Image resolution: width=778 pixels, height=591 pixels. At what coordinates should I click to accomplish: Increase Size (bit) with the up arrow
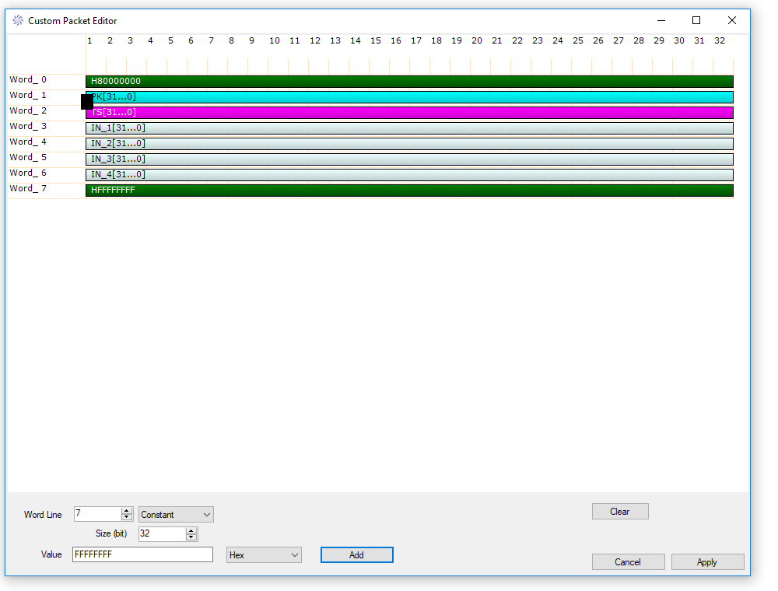pos(191,530)
